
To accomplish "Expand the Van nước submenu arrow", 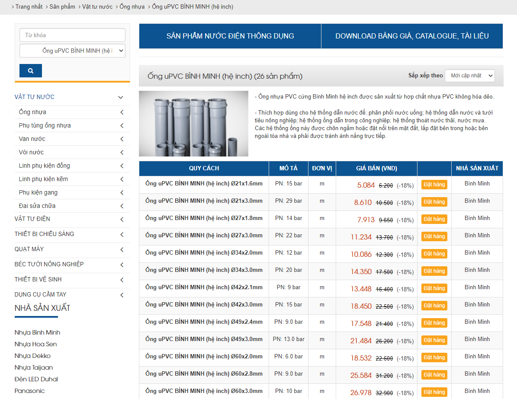I will [x=122, y=139].
